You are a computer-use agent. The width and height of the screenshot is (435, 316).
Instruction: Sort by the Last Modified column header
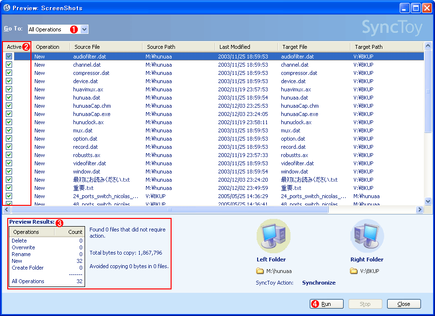point(246,46)
